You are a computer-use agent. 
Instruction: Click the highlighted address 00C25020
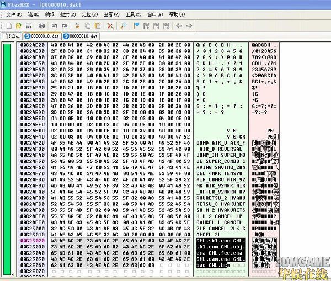[33, 241]
